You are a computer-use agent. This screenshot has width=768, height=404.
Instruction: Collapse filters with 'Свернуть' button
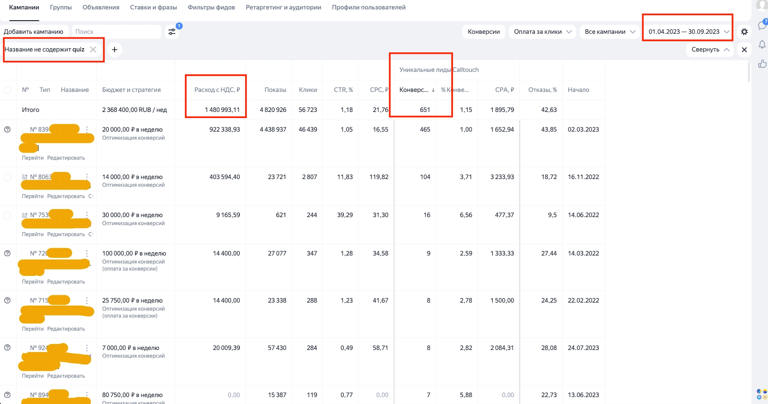[x=710, y=49]
